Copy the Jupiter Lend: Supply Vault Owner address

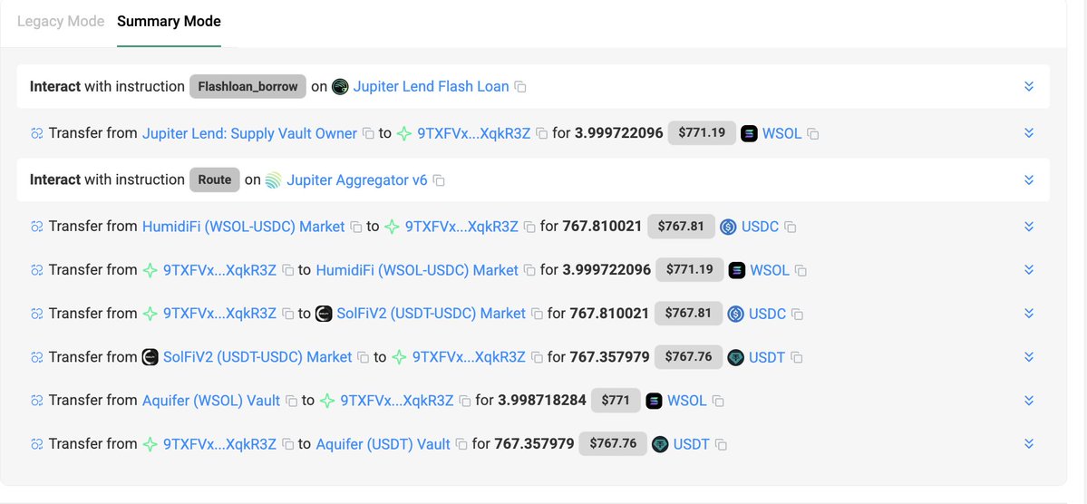pyautogui.click(x=369, y=134)
